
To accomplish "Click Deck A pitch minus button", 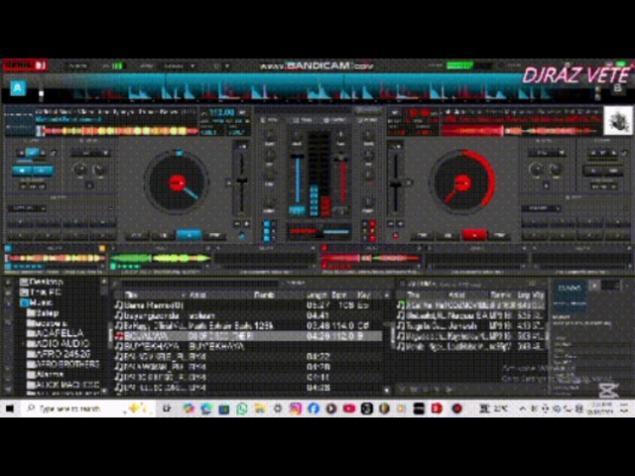I will pos(237,223).
